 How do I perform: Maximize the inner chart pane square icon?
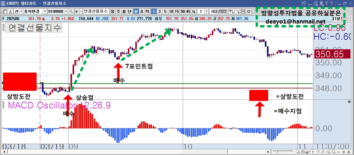point(344,19)
